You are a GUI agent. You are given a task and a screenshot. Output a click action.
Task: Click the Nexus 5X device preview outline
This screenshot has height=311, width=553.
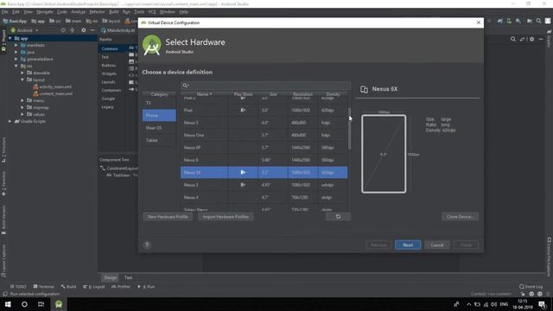pos(384,154)
